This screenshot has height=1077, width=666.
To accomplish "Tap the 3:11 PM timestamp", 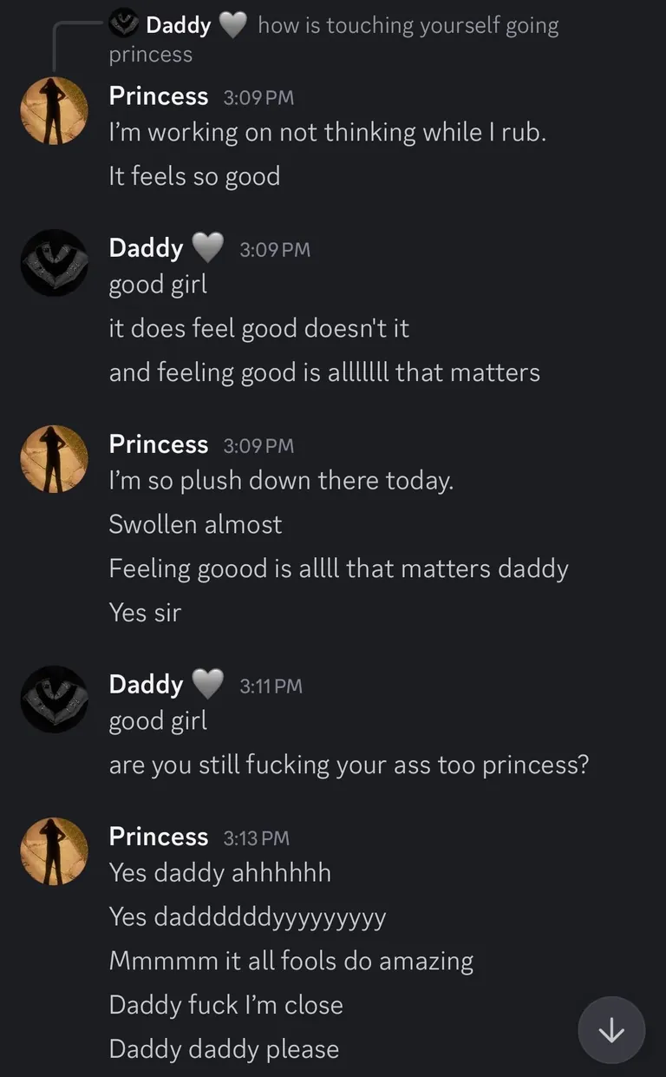I will click(x=271, y=686).
